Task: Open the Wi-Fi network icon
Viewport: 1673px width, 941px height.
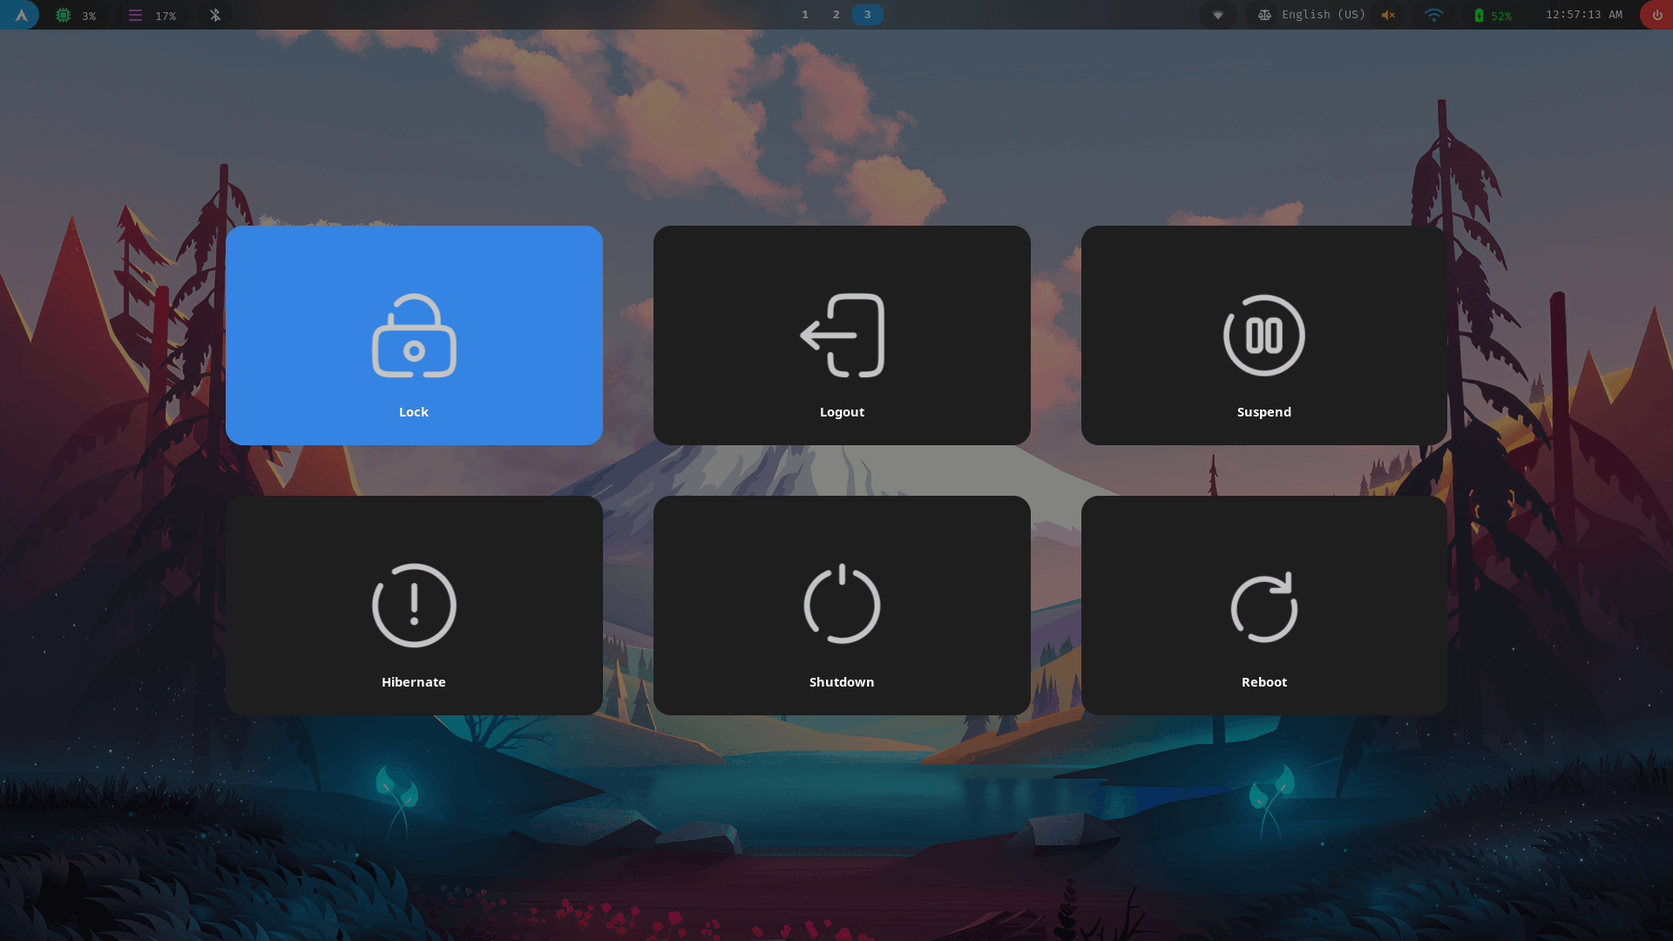Action: pyautogui.click(x=1433, y=15)
